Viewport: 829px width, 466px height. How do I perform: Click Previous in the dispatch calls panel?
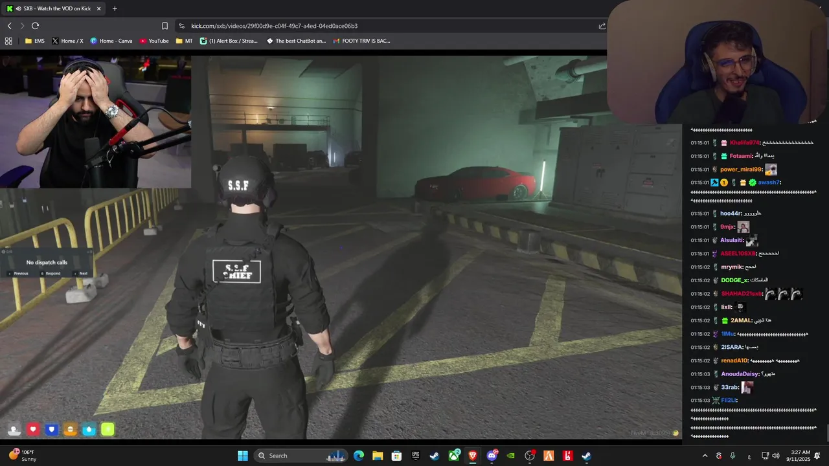point(19,273)
